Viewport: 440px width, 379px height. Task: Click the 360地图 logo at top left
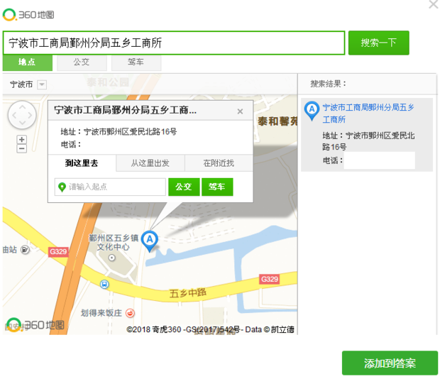(28, 15)
